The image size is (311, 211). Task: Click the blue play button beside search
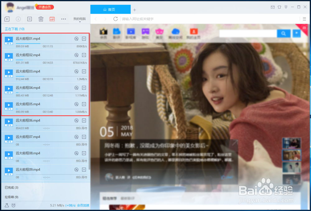tap(296, 33)
